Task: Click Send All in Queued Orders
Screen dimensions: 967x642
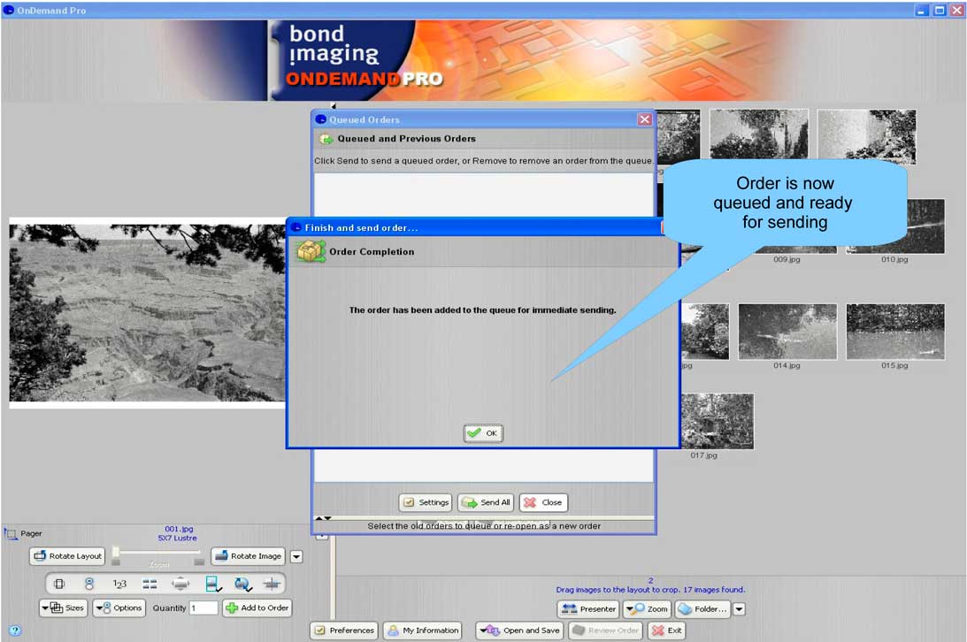Action: [486, 502]
